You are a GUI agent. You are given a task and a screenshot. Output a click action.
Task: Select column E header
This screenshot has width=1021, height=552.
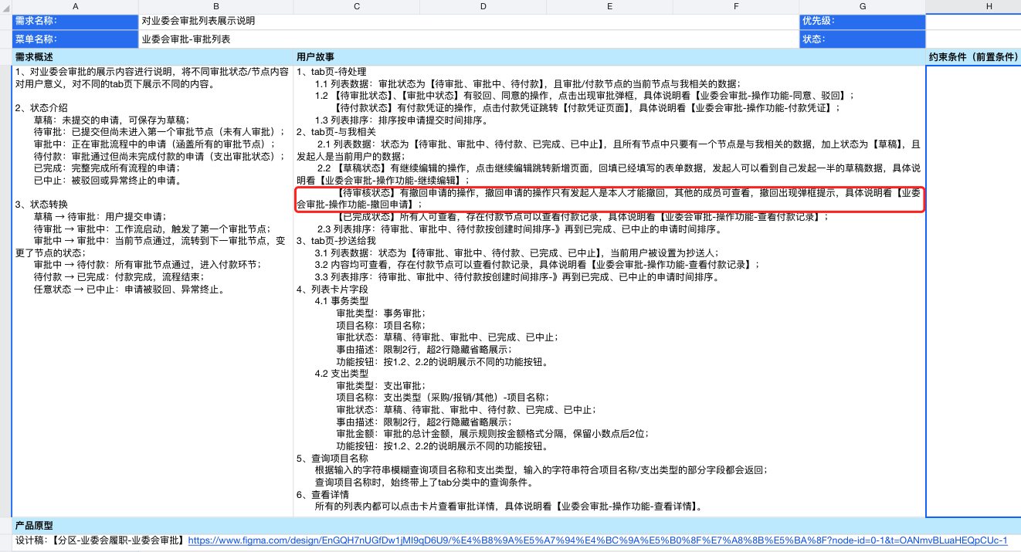[x=610, y=6]
